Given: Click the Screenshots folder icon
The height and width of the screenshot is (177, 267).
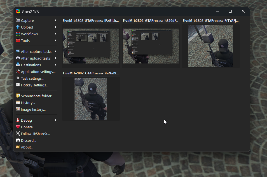Looking at the screenshot, I should [x=18, y=96].
